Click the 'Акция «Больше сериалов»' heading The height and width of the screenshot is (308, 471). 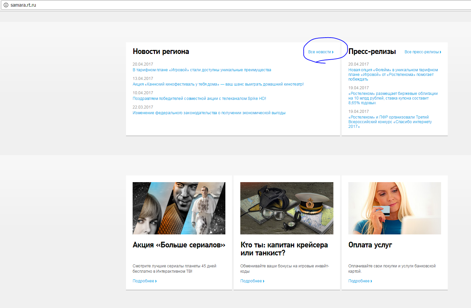tap(179, 245)
